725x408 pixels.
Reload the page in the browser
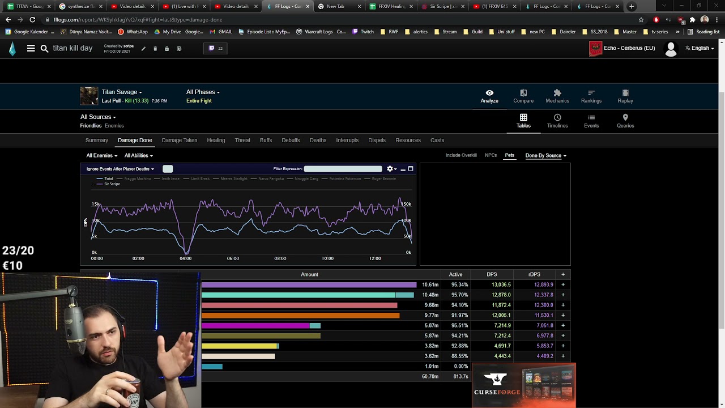point(32,19)
